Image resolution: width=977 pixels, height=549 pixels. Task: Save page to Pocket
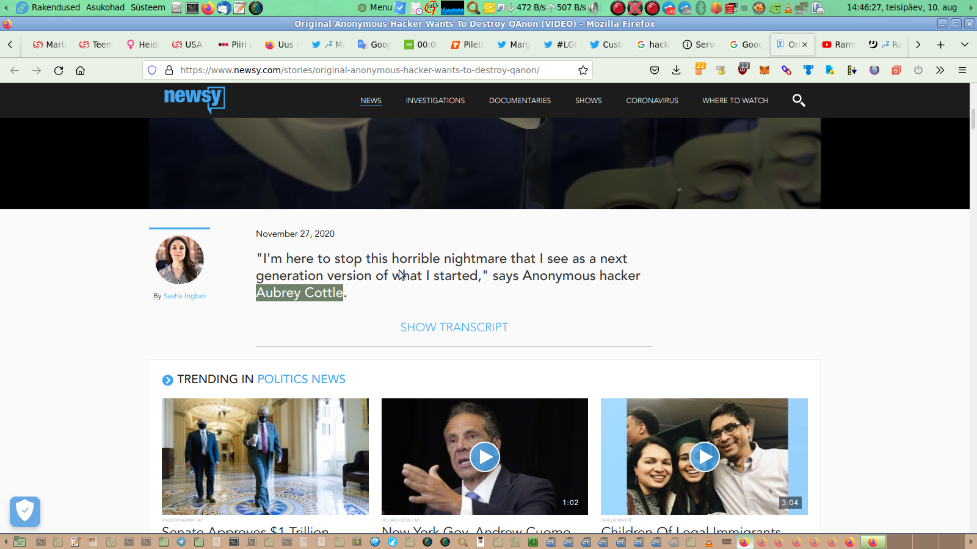click(x=655, y=70)
